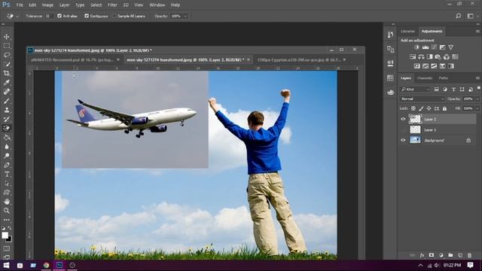Open the Adjustments panel menu

tap(477, 32)
